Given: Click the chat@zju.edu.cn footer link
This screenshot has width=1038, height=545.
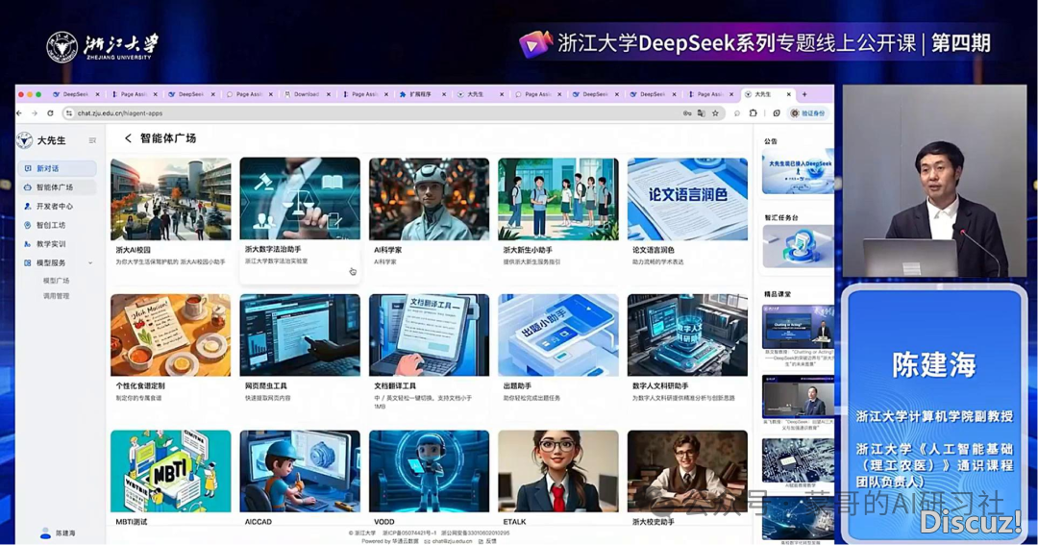Looking at the screenshot, I should click(x=452, y=541).
